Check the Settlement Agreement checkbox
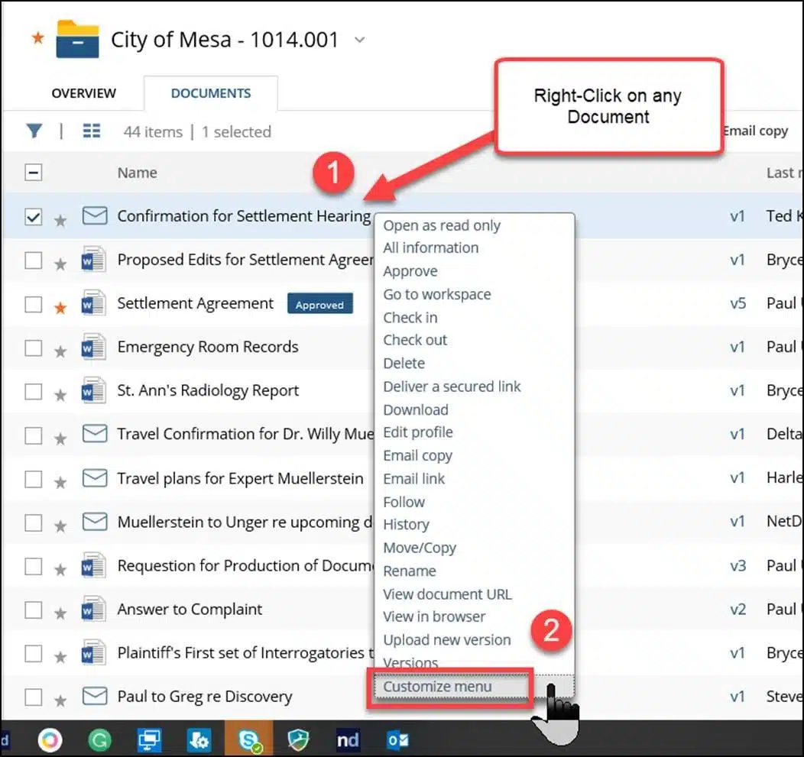This screenshot has height=757, width=804. [34, 304]
